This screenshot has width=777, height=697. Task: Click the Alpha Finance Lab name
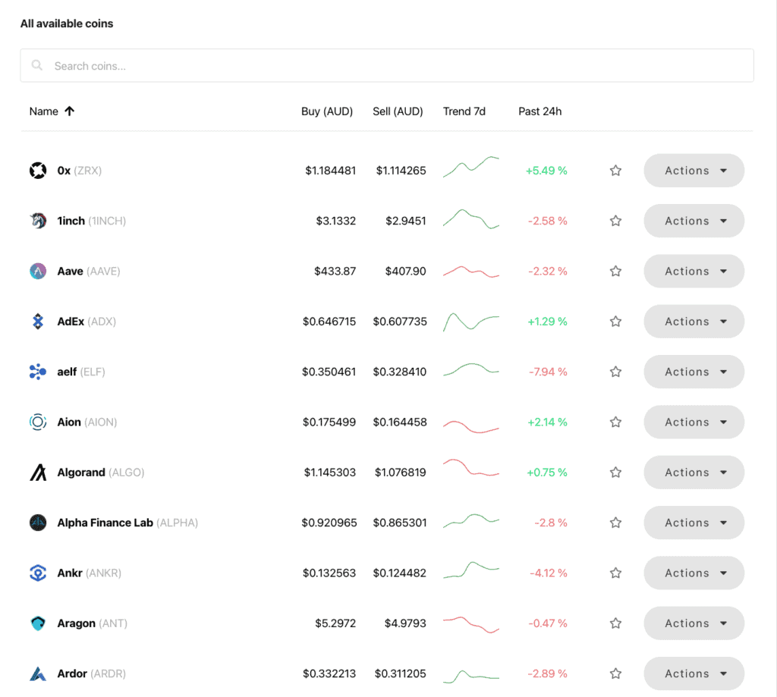[x=105, y=523]
